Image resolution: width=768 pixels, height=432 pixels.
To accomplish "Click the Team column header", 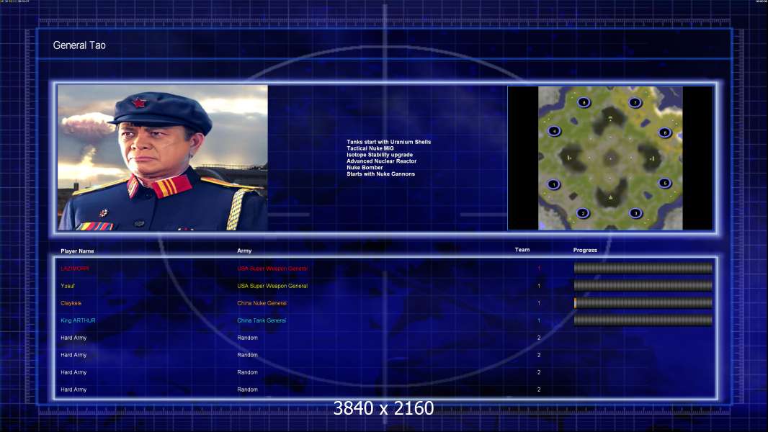I will click(x=522, y=250).
